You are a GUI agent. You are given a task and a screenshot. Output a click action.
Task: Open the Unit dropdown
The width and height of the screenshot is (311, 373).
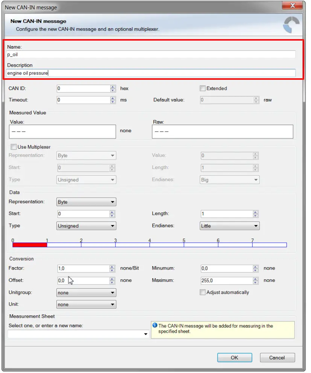[86, 304]
